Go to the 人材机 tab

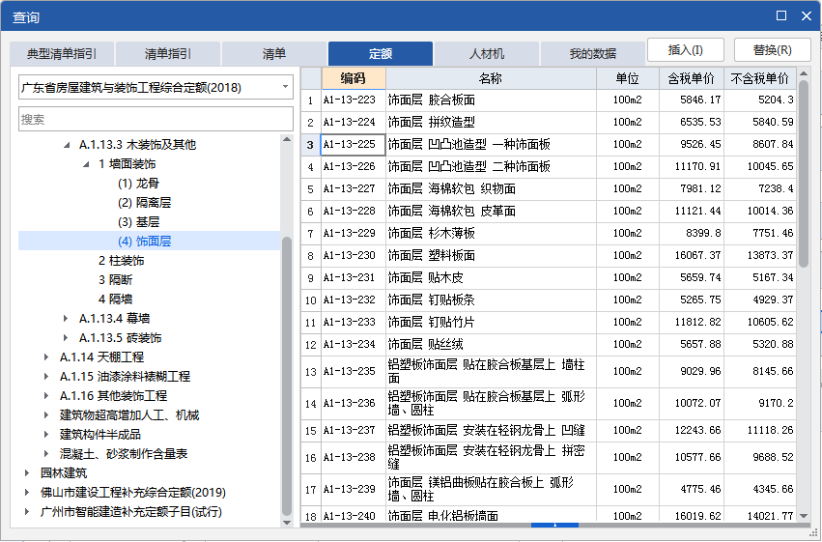[487, 53]
